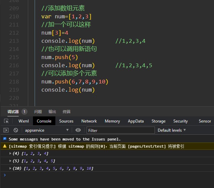Click the '//1,2,3,4,5' trailing comment
This screenshot has width=214, height=188.
(134, 65)
